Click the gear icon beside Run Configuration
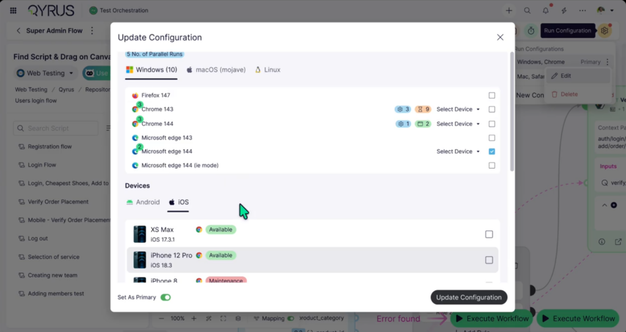The height and width of the screenshot is (332, 626). pos(605,31)
